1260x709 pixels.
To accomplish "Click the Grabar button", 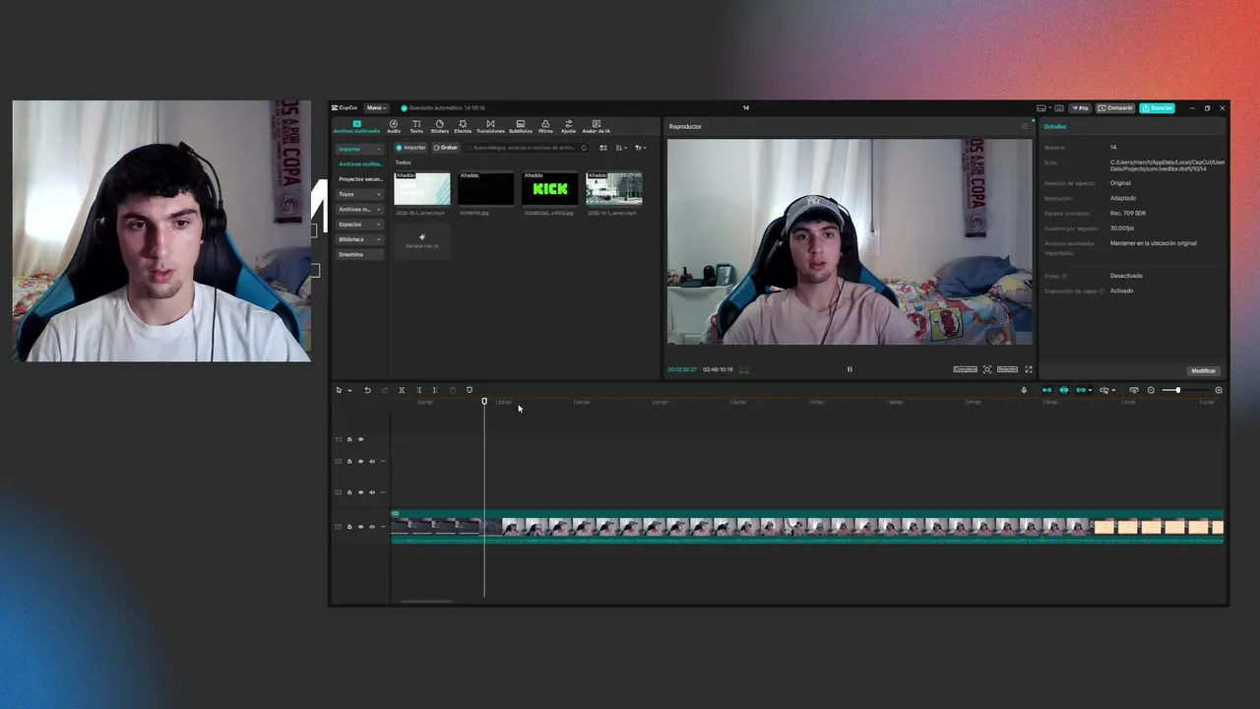I will click(446, 148).
